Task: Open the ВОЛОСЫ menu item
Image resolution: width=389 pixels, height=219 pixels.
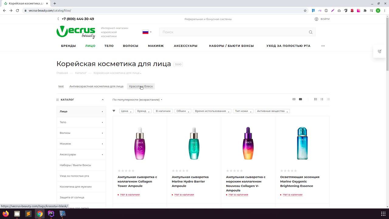Action: tap(131, 46)
